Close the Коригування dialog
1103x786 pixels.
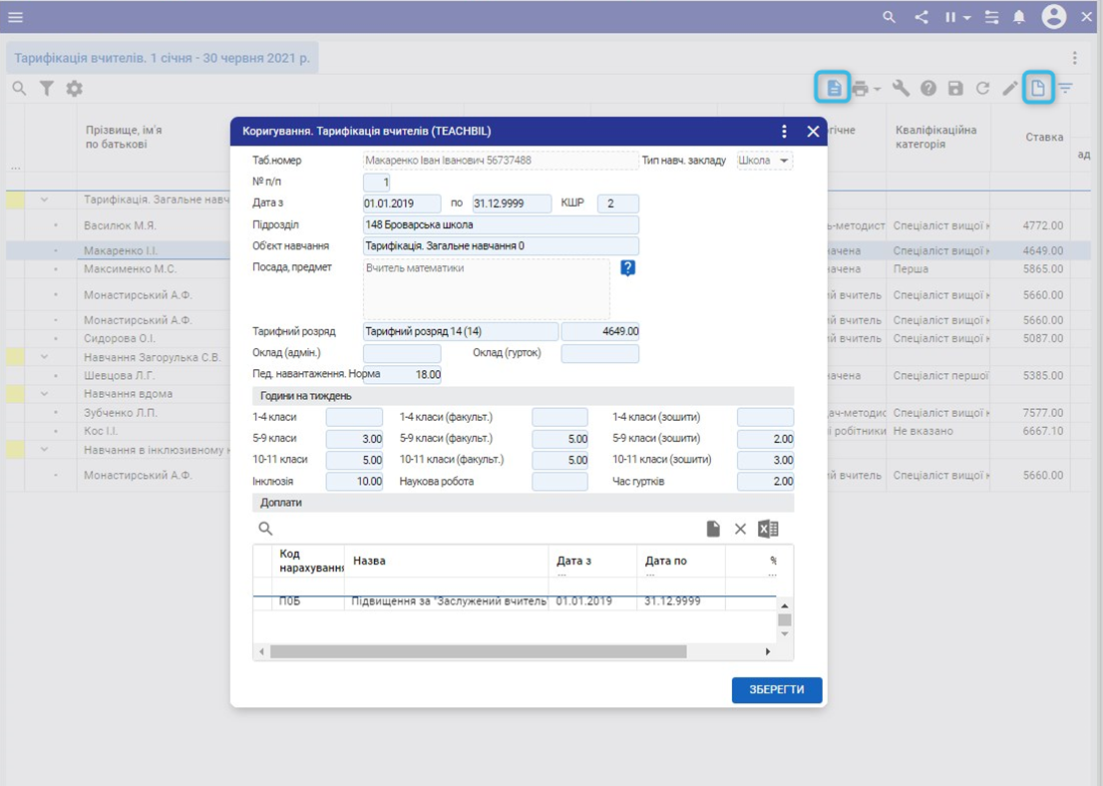[813, 131]
